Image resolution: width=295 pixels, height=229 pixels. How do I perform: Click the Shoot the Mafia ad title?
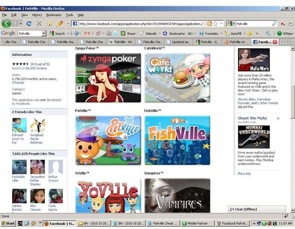(252, 118)
